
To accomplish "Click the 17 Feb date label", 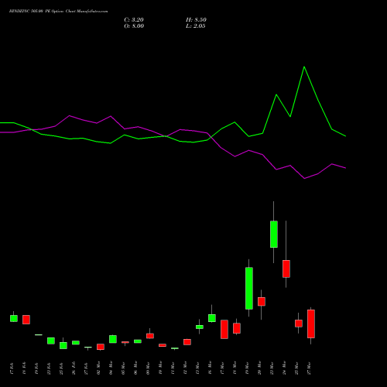I will [12, 368].
